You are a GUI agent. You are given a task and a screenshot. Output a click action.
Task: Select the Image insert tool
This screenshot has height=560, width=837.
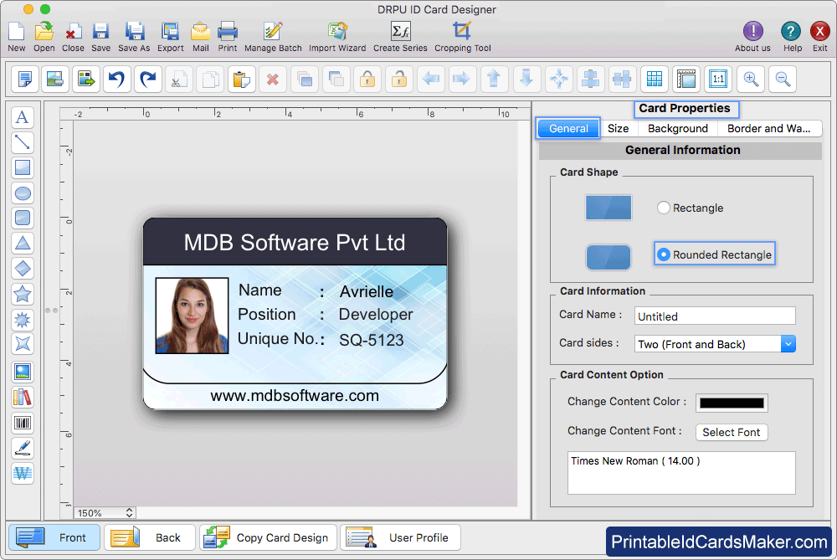[23, 372]
